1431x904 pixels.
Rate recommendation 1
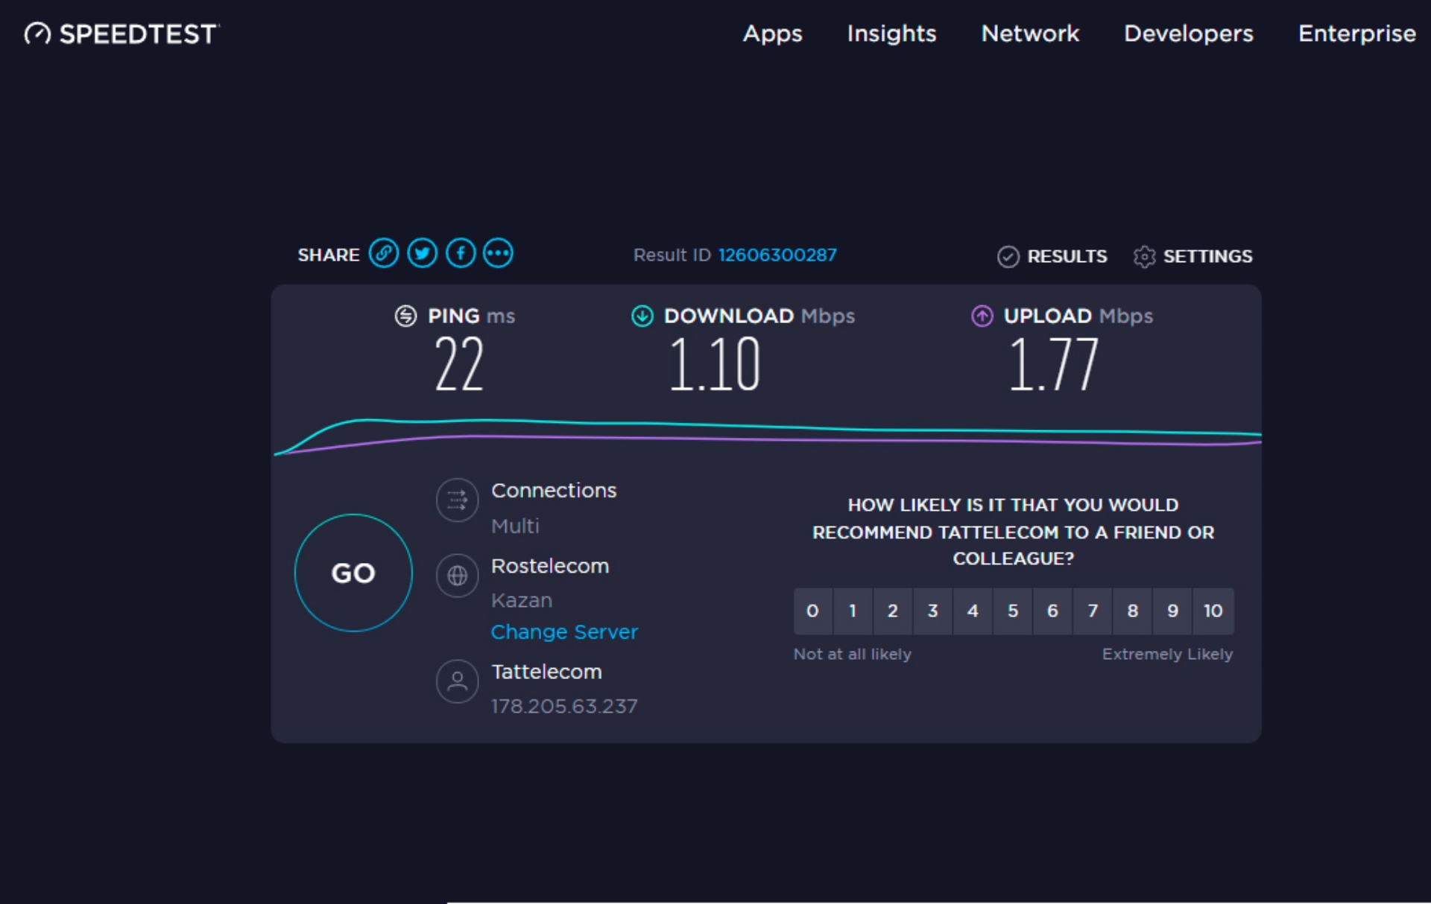point(853,611)
